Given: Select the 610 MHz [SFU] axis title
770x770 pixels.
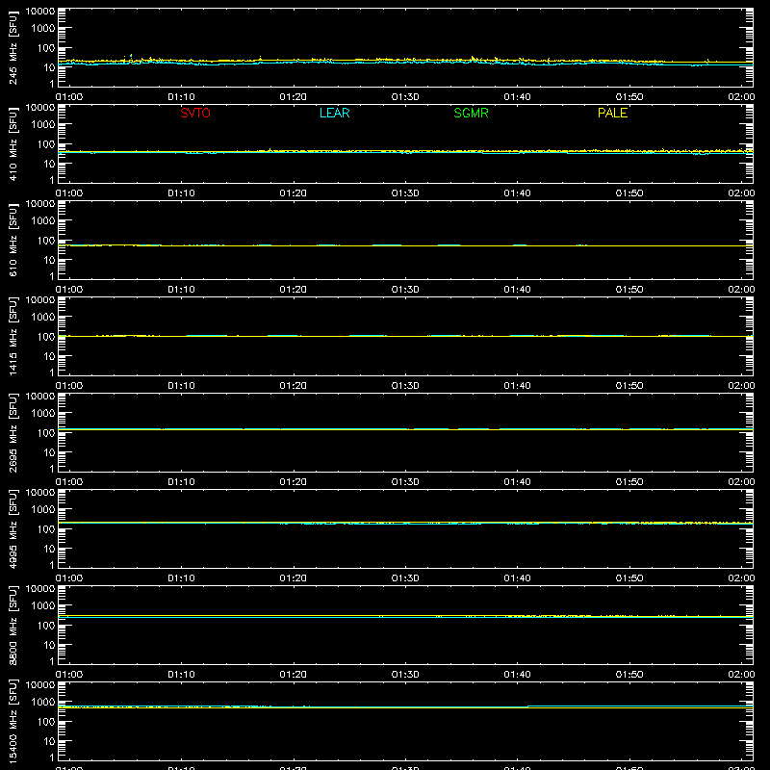Looking at the screenshot, I should pyautogui.click(x=13, y=240).
